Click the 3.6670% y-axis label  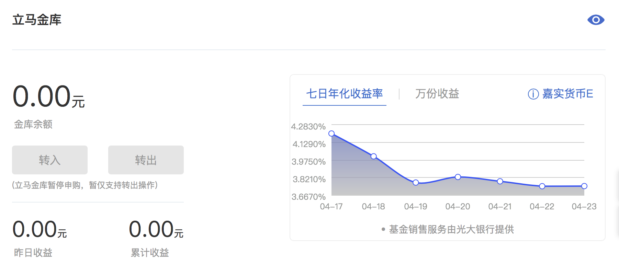pos(308,197)
